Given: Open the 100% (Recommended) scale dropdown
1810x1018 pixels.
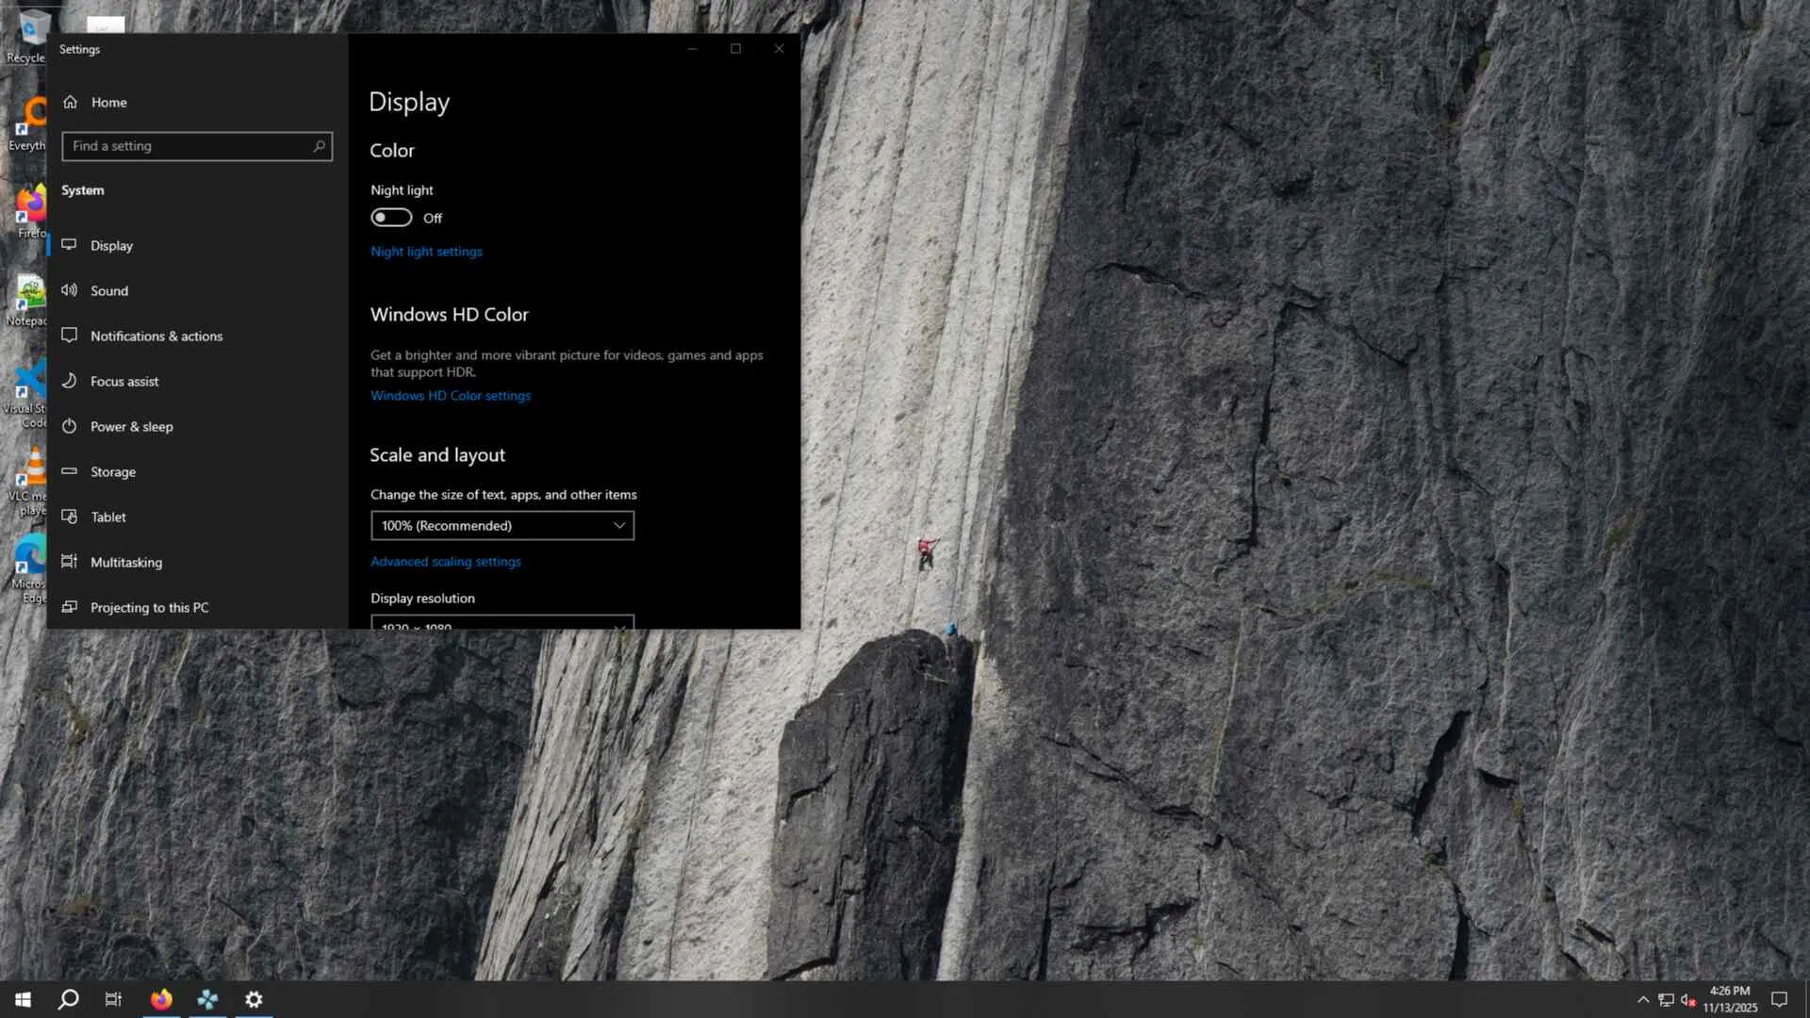Looking at the screenshot, I should coord(502,525).
